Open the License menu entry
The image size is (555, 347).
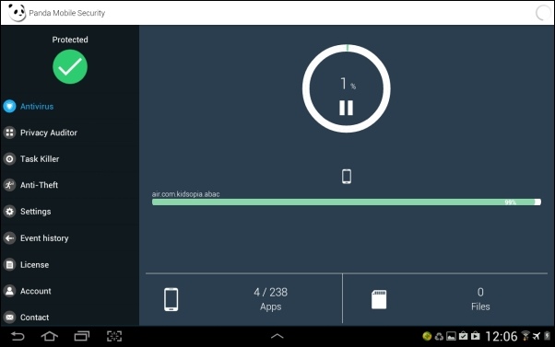(34, 265)
